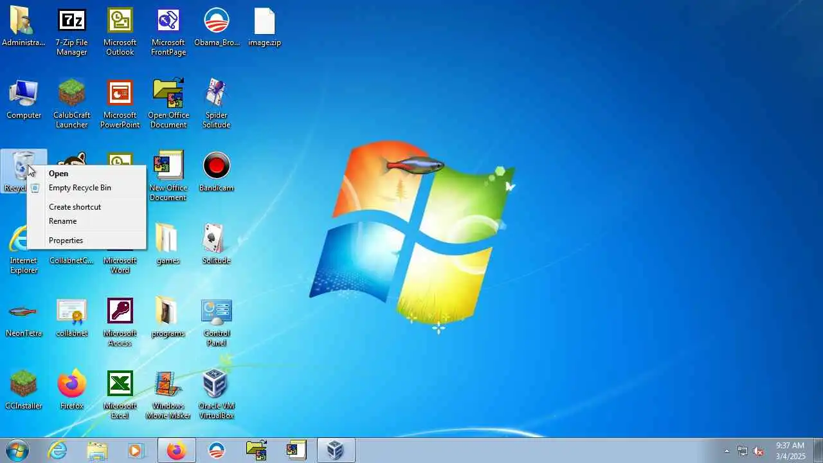Launch Internet Explorer from the taskbar
823x463 pixels.
58,451
